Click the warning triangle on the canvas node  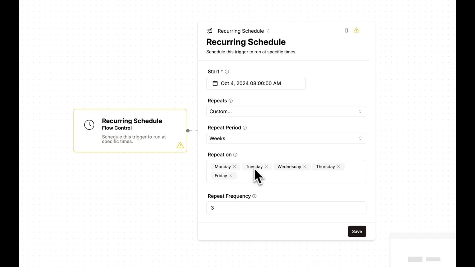180,145
